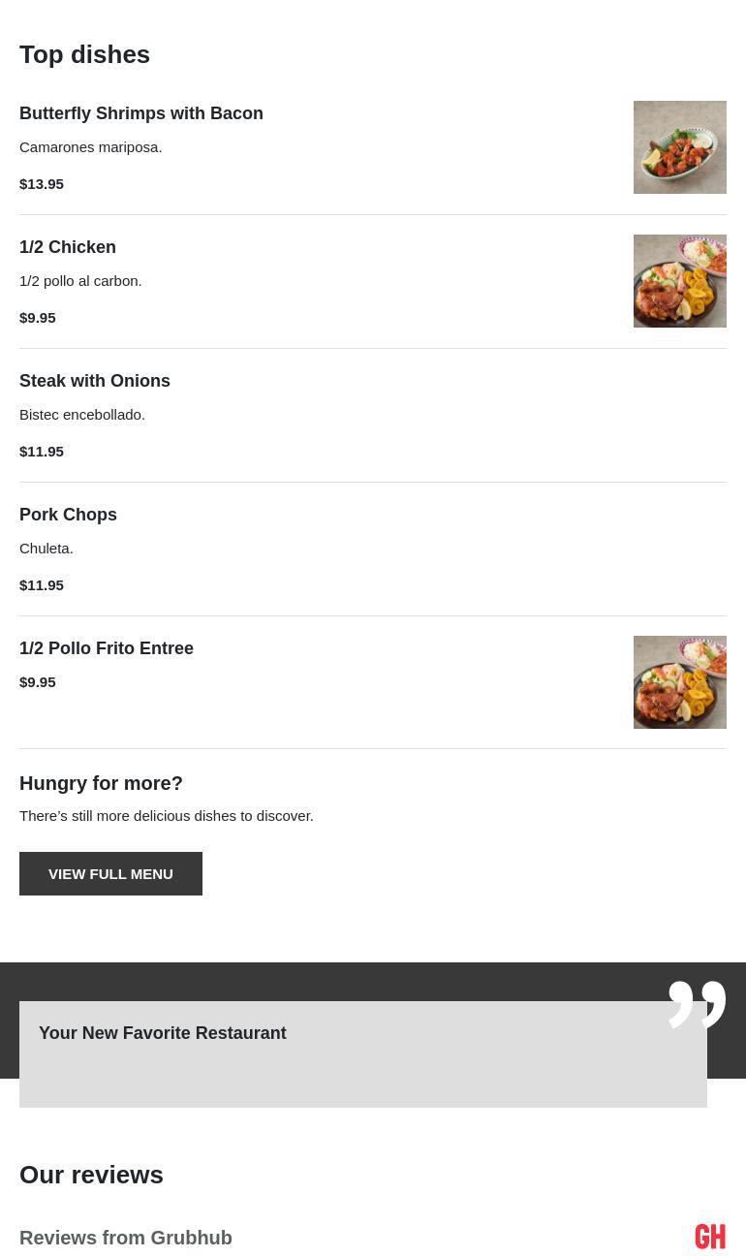Click the Hungry for more? heading
746x1257 pixels.
tap(101, 783)
